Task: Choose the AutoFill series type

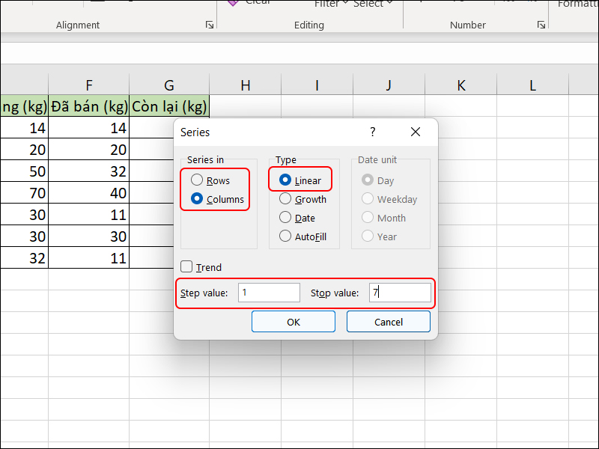Action: (285, 236)
